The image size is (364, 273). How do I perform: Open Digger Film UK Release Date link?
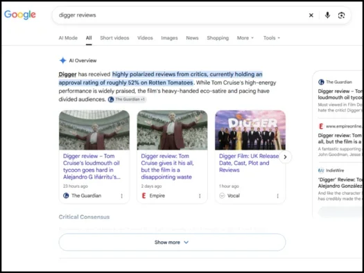[249, 163]
